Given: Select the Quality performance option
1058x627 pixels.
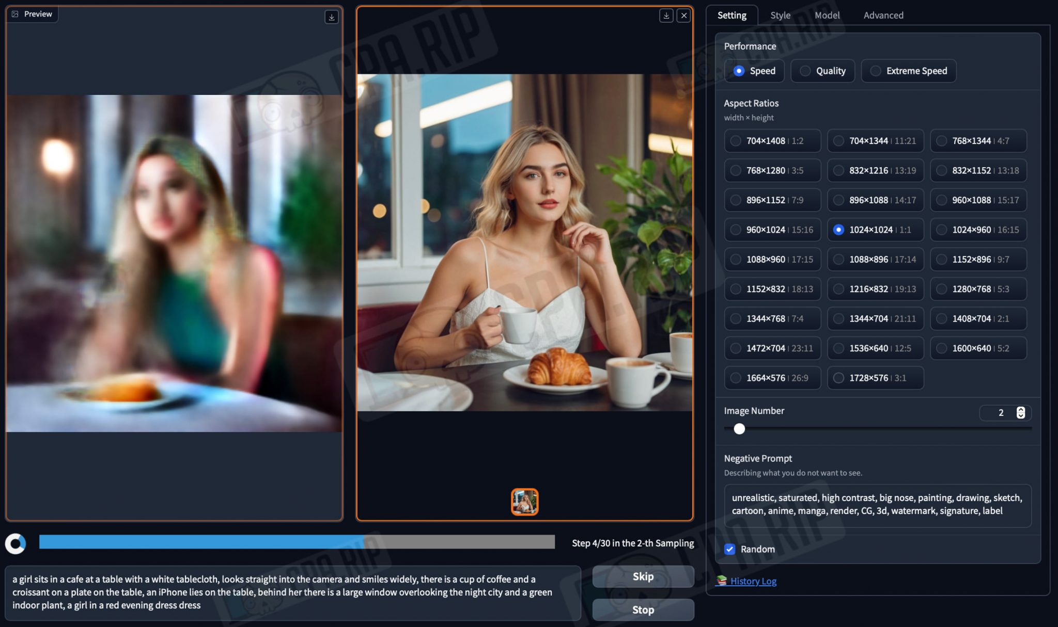Looking at the screenshot, I should [x=822, y=71].
